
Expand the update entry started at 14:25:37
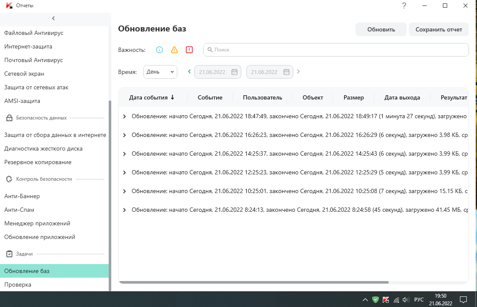(x=124, y=154)
